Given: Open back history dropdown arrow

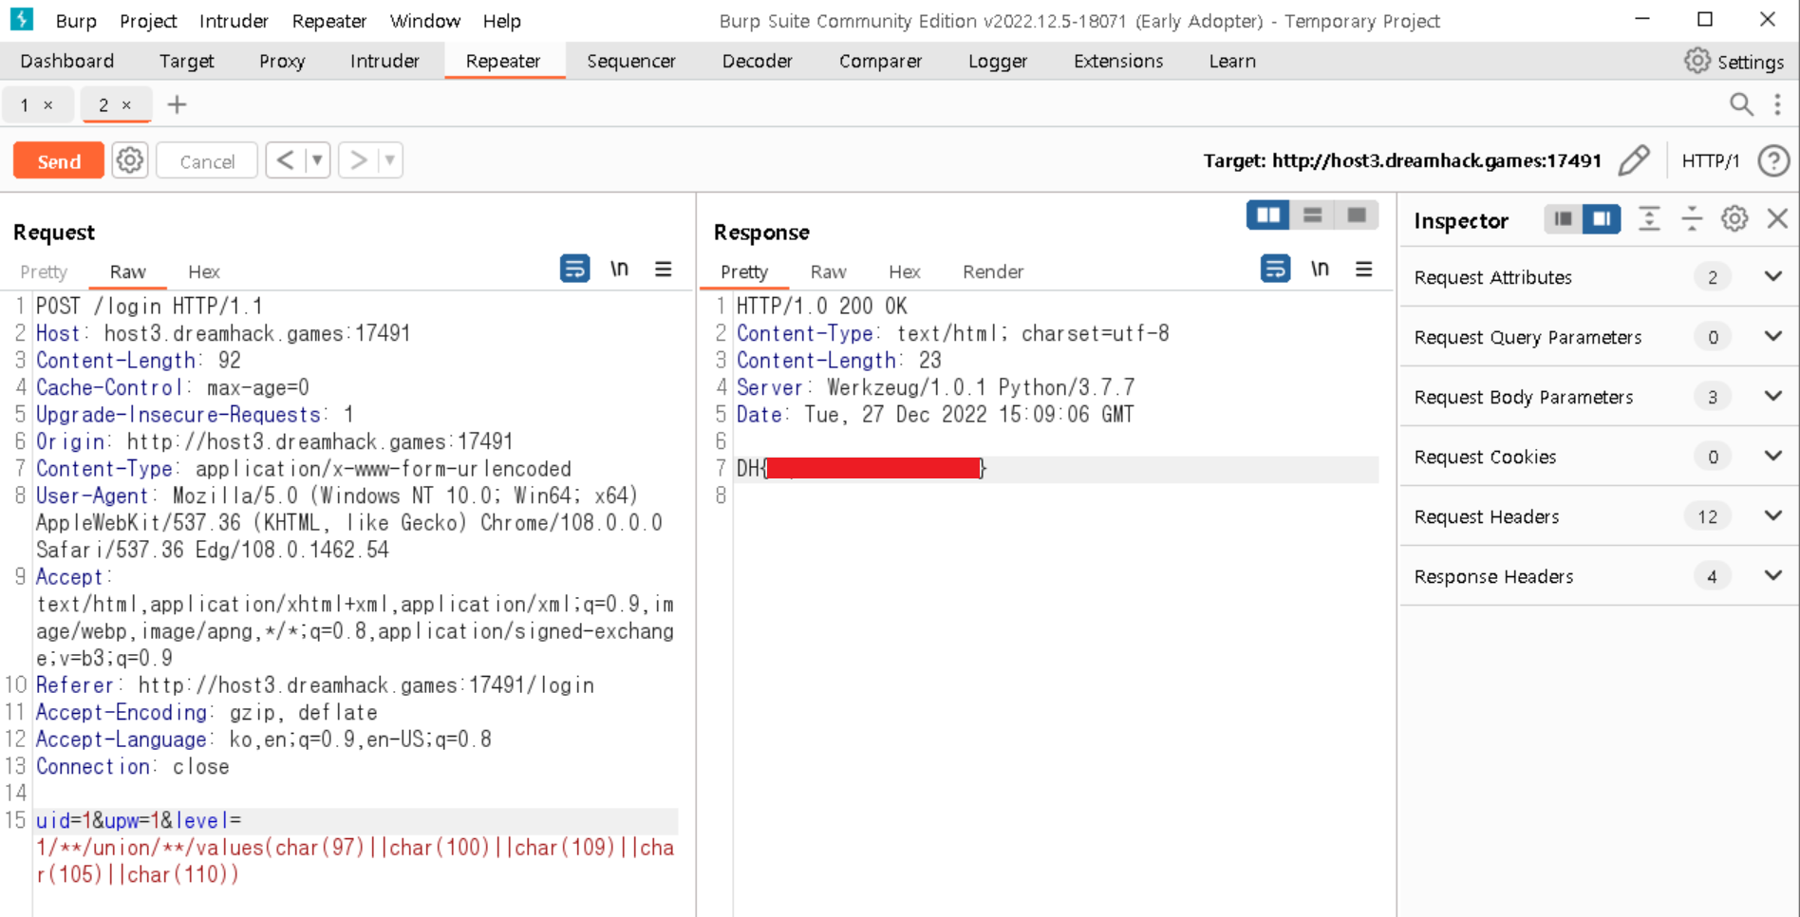Looking at the screenshot, I should click(317, 160).
